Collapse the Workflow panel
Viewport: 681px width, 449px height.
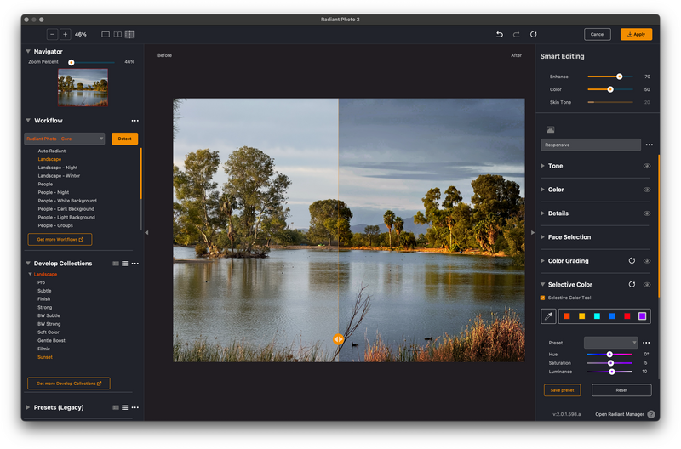click(28, 120)
